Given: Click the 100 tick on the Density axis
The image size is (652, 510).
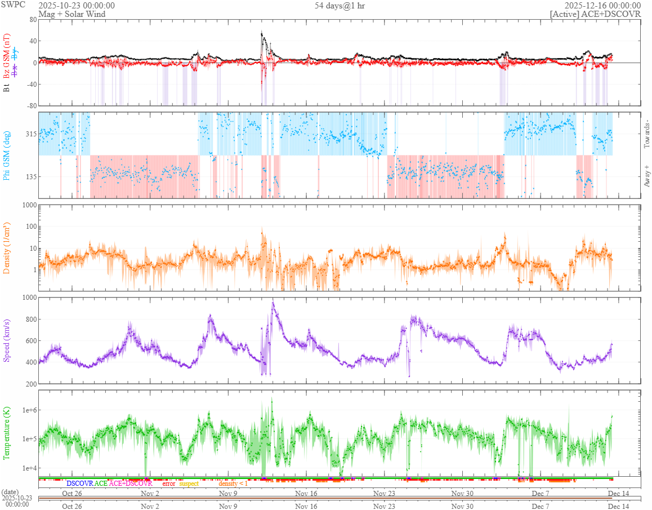Looking at the screenshot, I should (32, 227).
